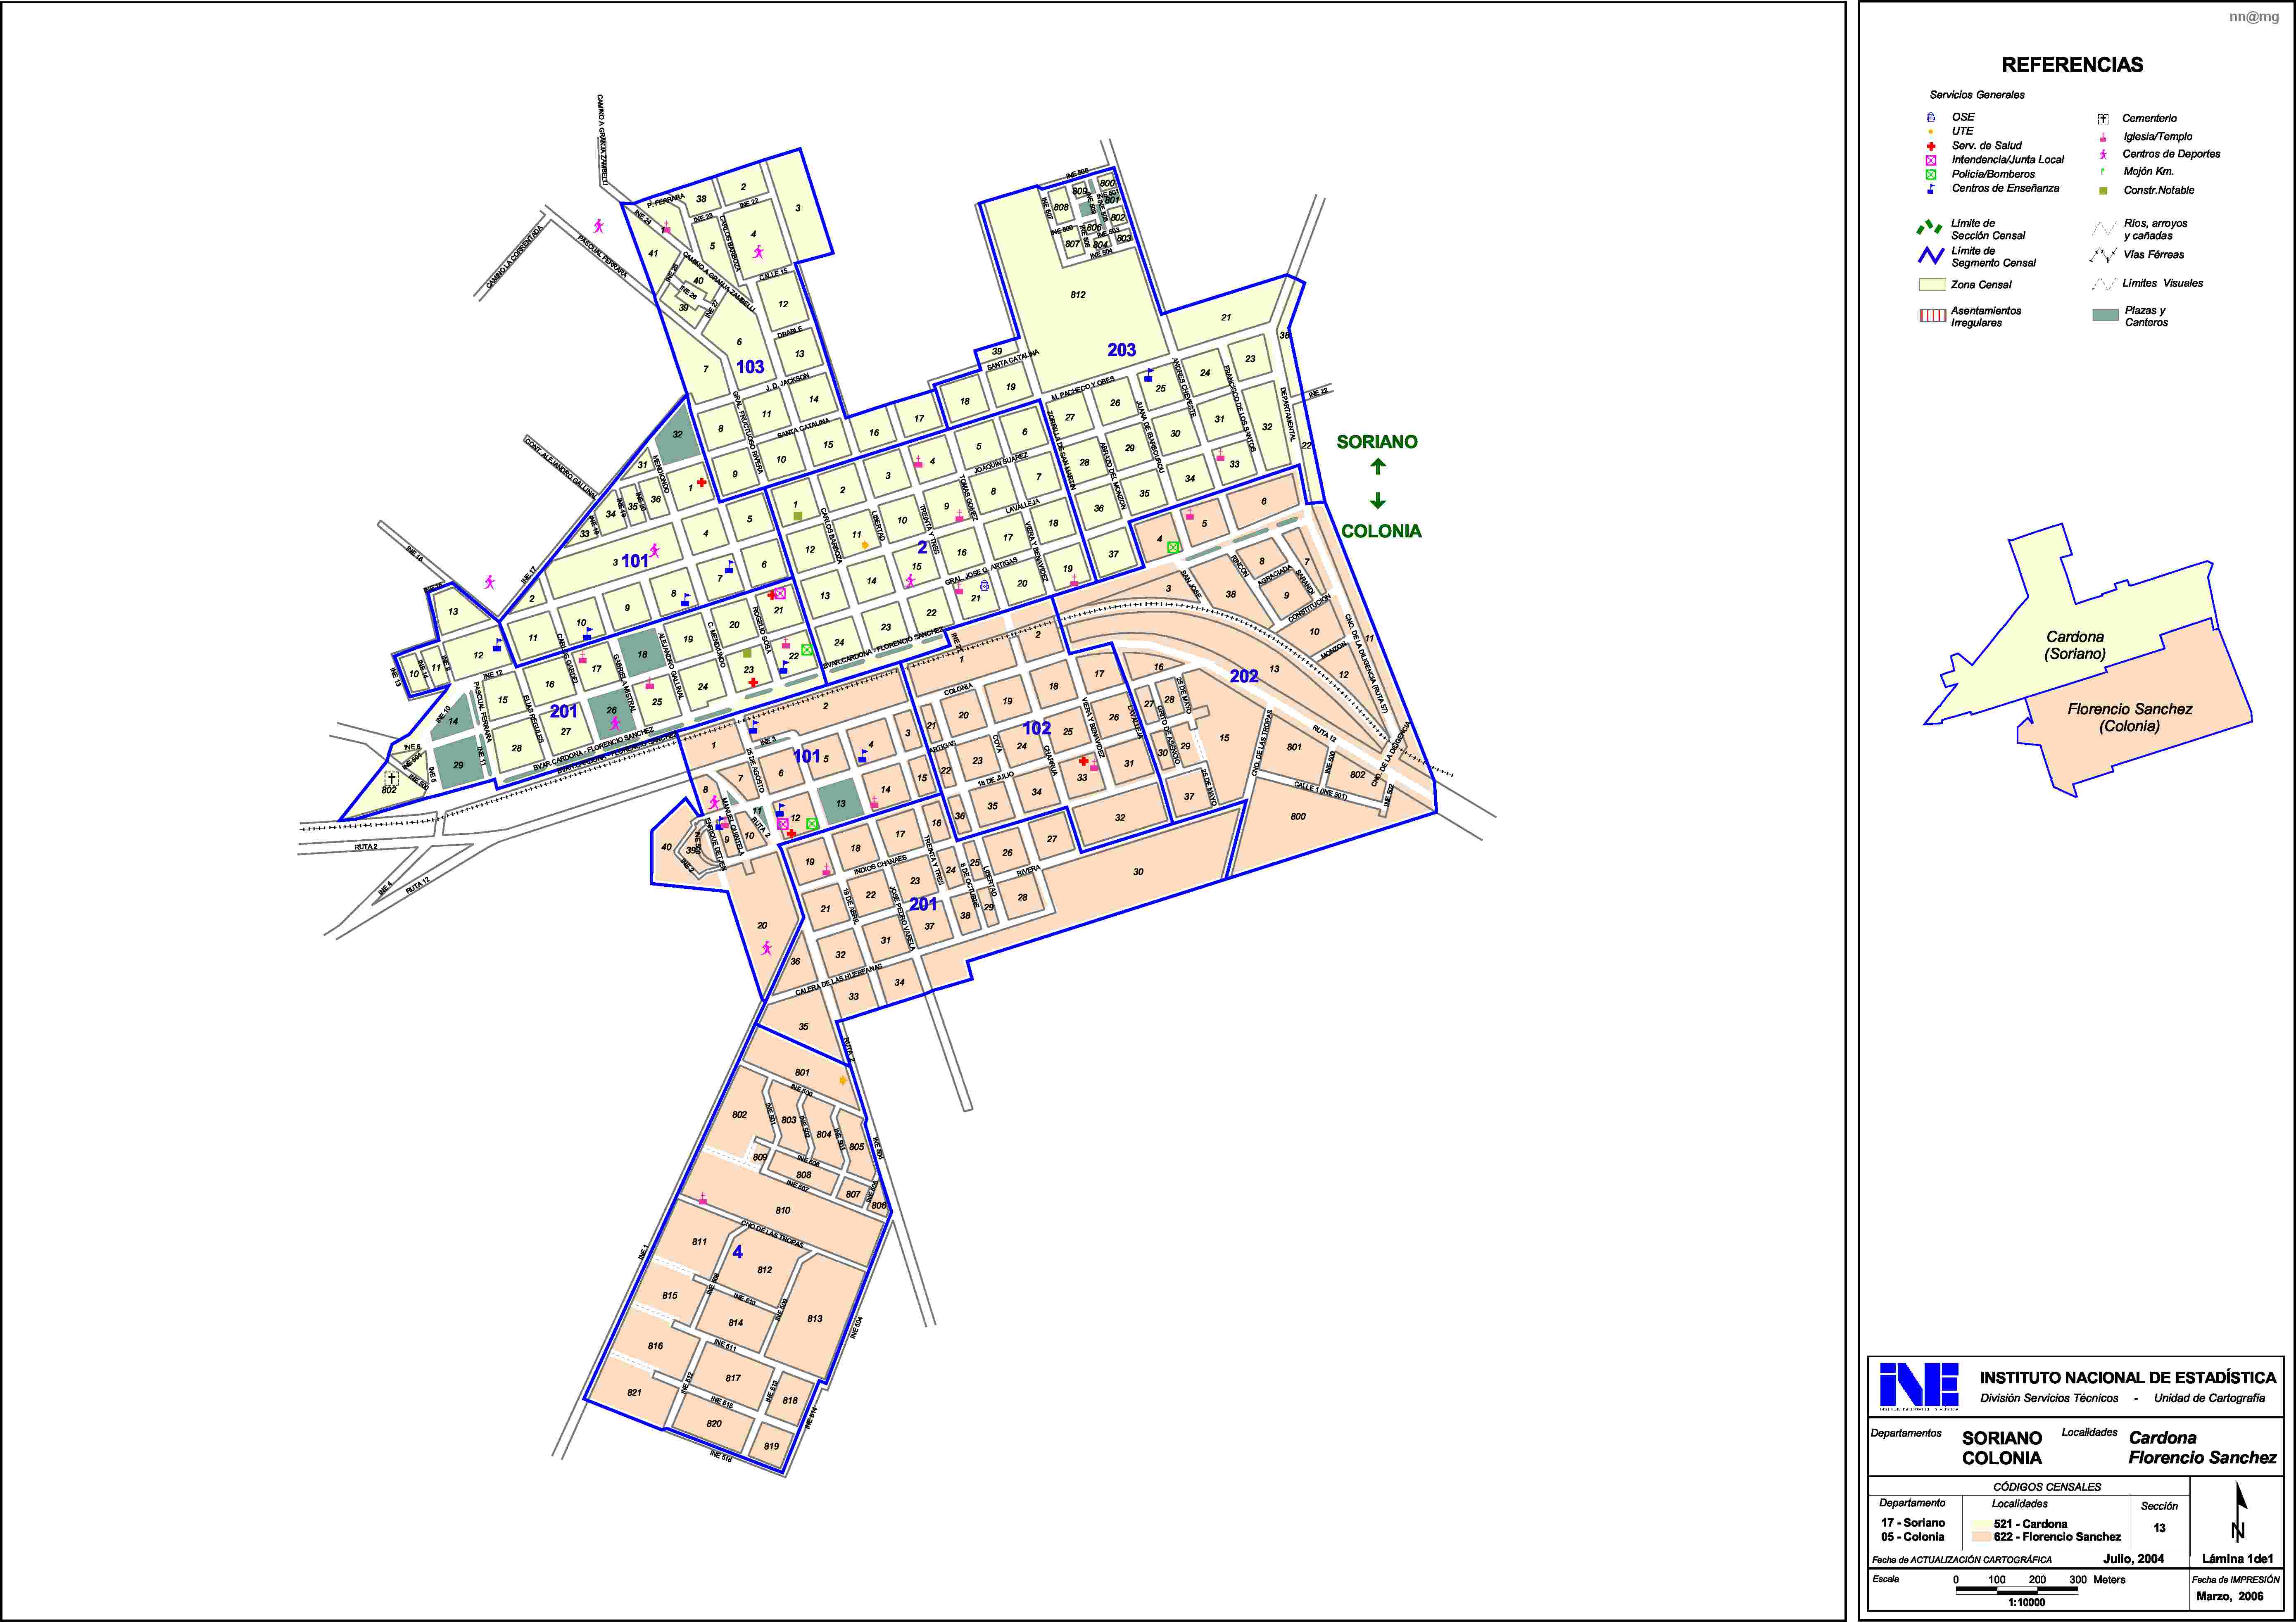Click the green Policía/Bomberos legend icon
This screenshot has height=1622, width=2296.
tap(1931, 174)
